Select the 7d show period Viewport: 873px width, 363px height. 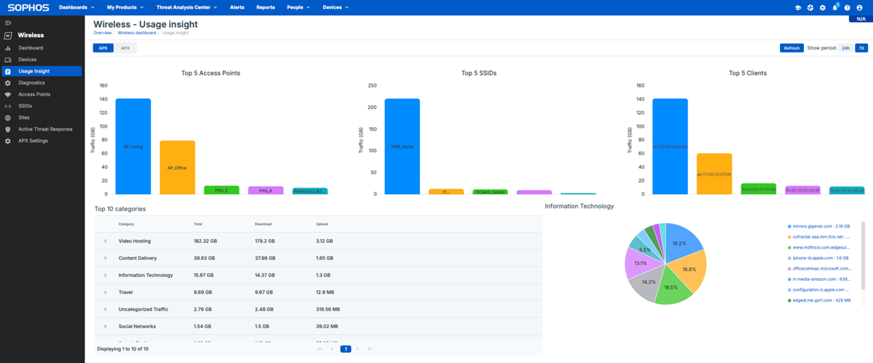point(861,48)
